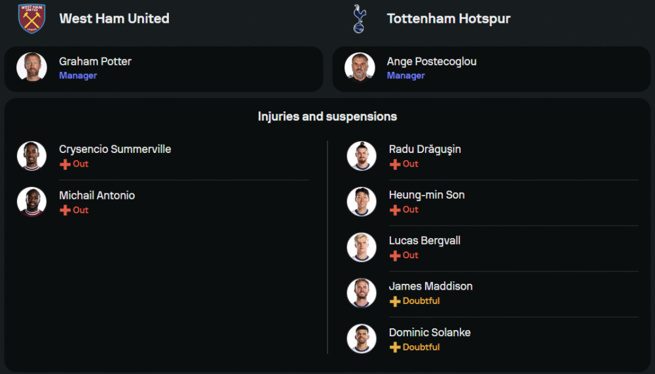Click the red injury cross beside Crysencio Summerville
655x374 pixels.
point(65,164)
